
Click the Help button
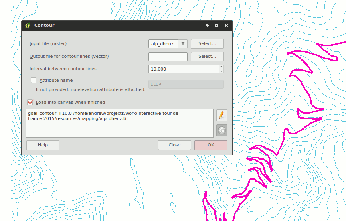[x=43, y=145]
